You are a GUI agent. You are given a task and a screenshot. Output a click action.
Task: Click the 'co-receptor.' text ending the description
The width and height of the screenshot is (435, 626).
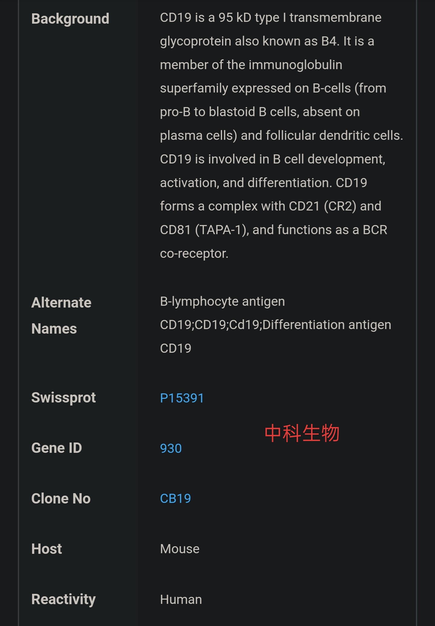194,254
